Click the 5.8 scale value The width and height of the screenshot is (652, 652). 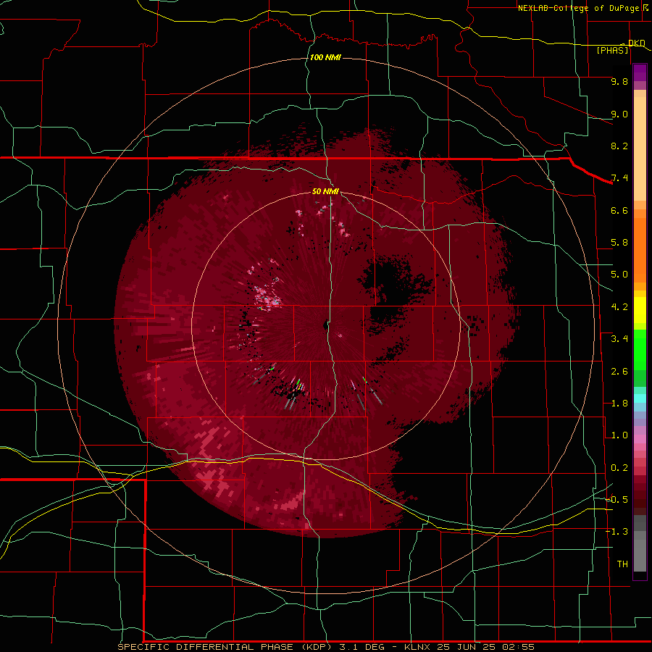click(x=619, y=243)
